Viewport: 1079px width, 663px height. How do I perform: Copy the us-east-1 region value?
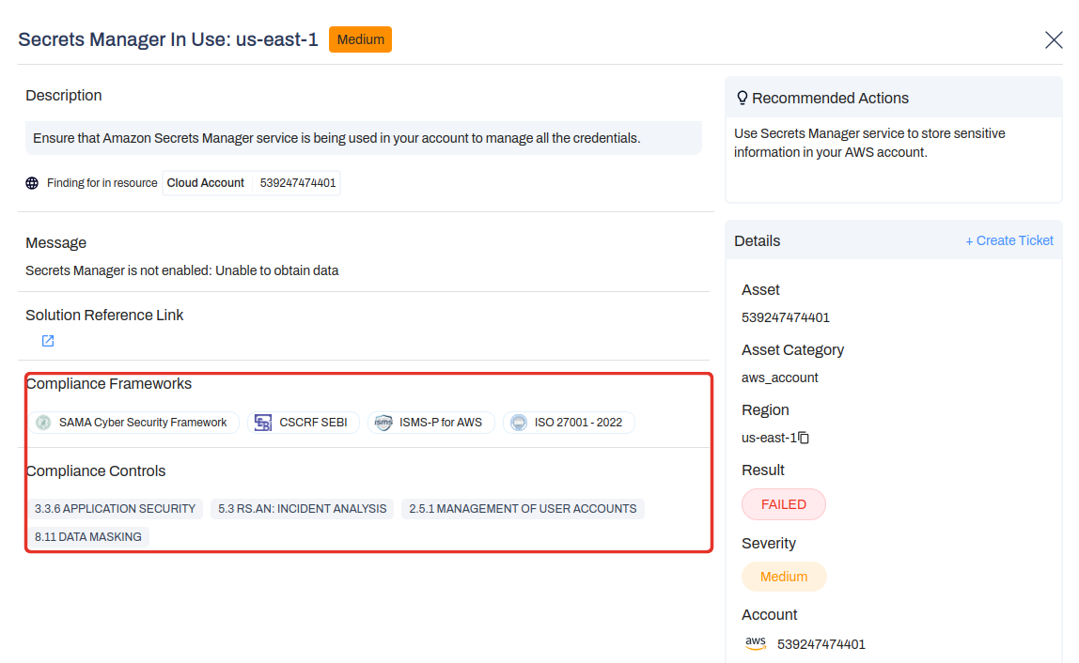coord(804,439)
